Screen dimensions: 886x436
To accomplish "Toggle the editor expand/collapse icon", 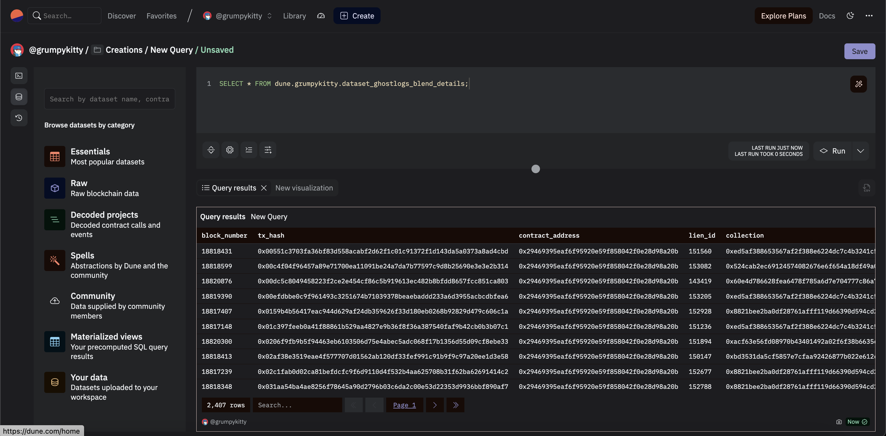I will tap(211, 150).
